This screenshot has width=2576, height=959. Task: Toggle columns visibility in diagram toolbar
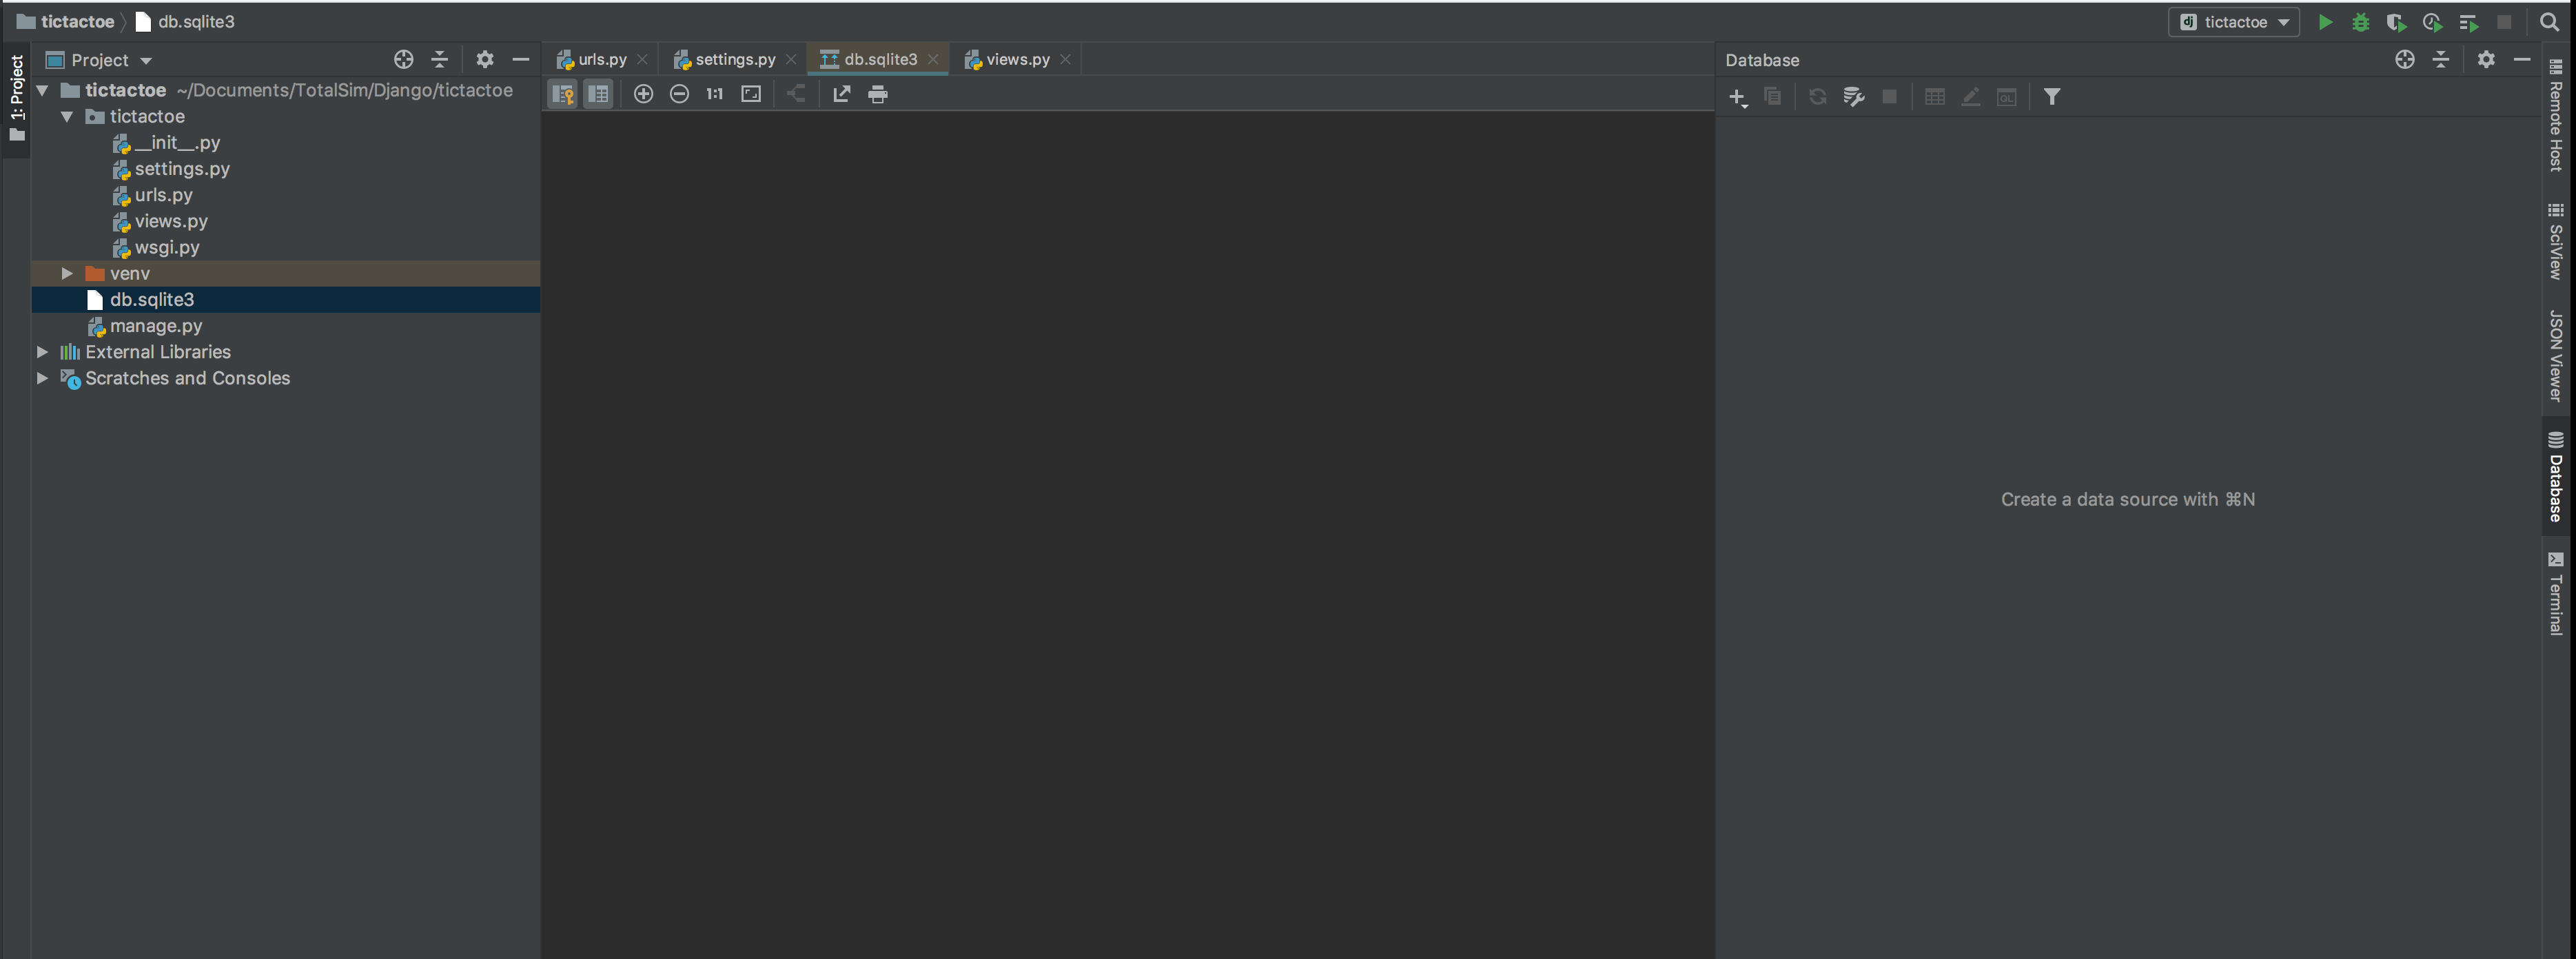pos(598,94)
